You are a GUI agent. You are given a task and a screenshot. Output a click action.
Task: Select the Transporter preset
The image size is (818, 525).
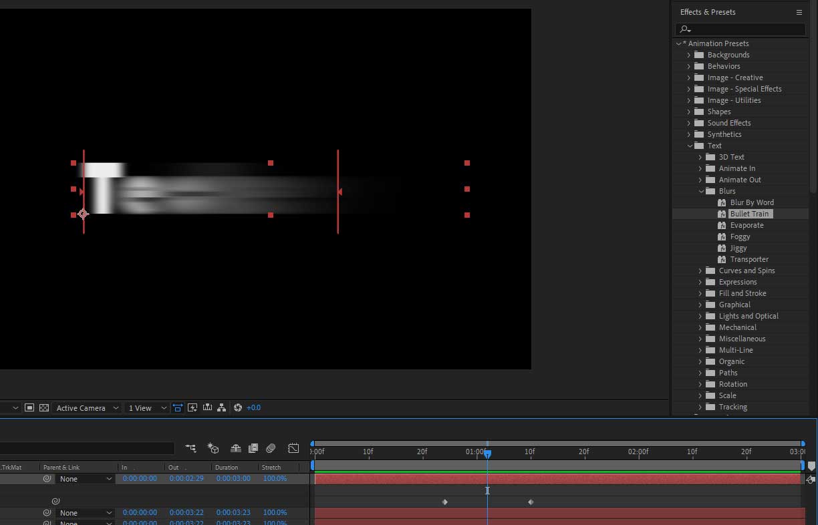click(x=749, y=259)
